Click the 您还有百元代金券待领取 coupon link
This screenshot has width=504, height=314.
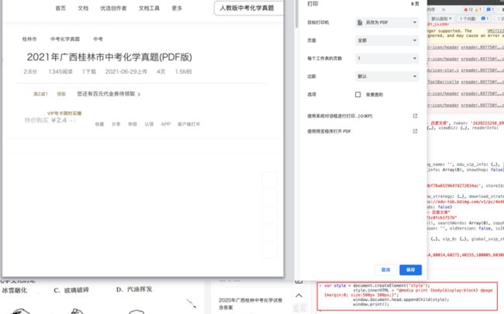(x=109, y=94)
